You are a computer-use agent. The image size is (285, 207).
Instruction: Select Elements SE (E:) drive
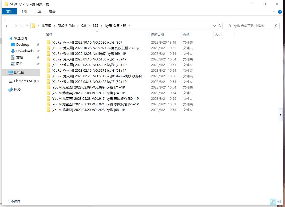tap(26, 81)
